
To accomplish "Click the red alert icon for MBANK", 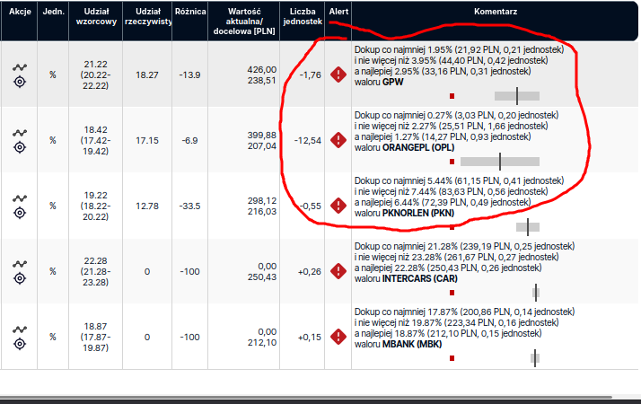I will 338,337.
